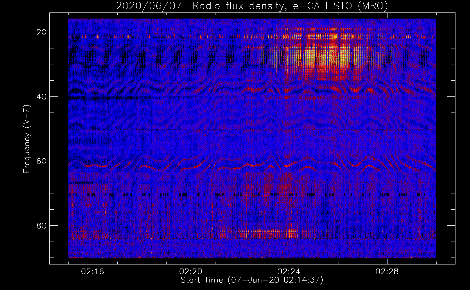470x290 pixels.
Task: Click the time tick label '02:20'
Action: point(191,272)
